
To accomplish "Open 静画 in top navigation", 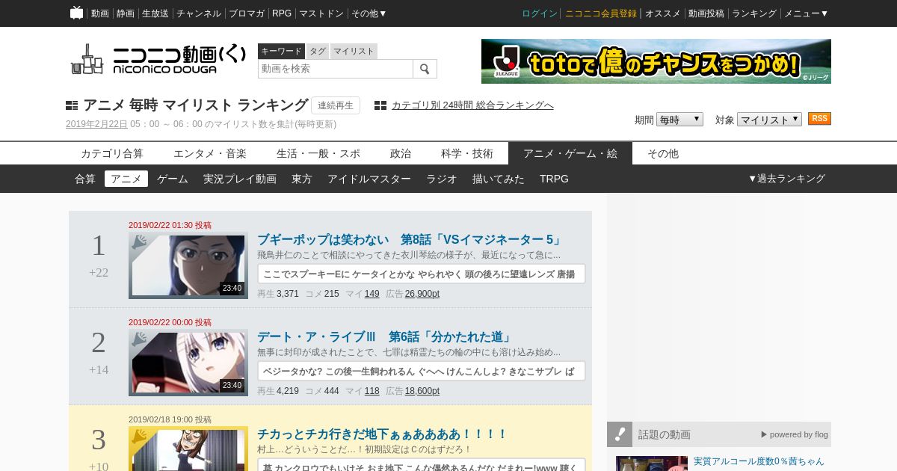I will pos(126,13).
